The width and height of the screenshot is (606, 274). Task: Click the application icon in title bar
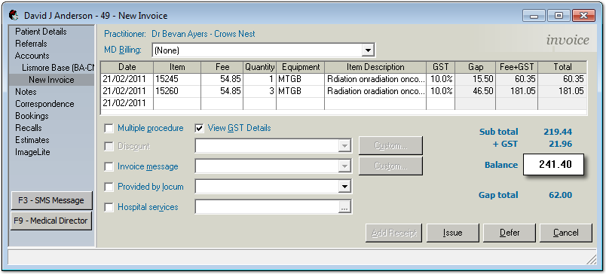pos(14,16)
